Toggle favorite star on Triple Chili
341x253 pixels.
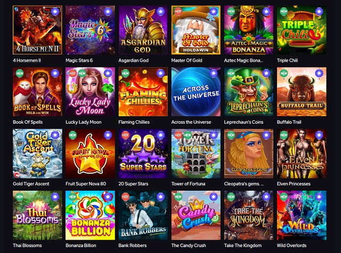coord(319,11)
